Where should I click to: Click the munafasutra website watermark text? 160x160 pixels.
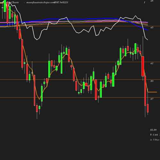pos(40,3)
